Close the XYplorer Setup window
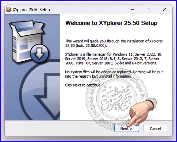177x142 pixels. pyautogui.click(x=164, y=10)
